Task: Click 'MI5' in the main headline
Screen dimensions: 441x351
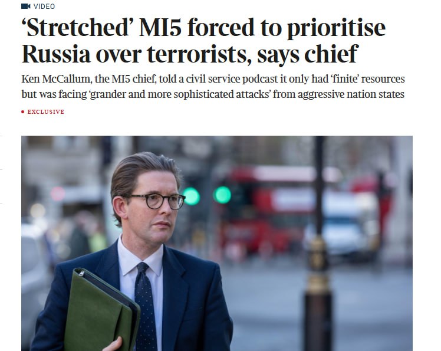Action: pyautogui.click(x=160, y=27)
